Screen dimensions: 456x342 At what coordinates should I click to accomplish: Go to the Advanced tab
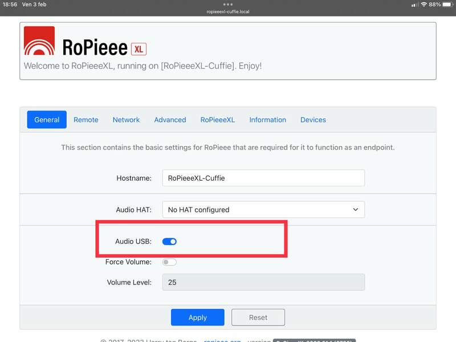coord(170,120)
